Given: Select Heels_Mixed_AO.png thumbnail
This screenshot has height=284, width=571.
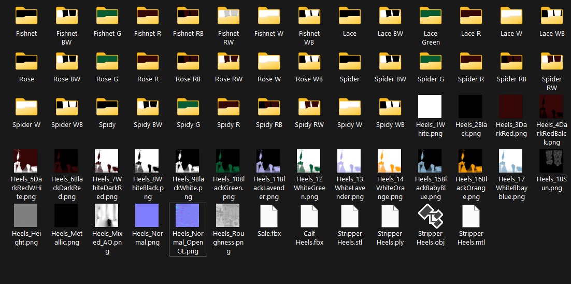Looking at the screenshot, I should (107, 216).
